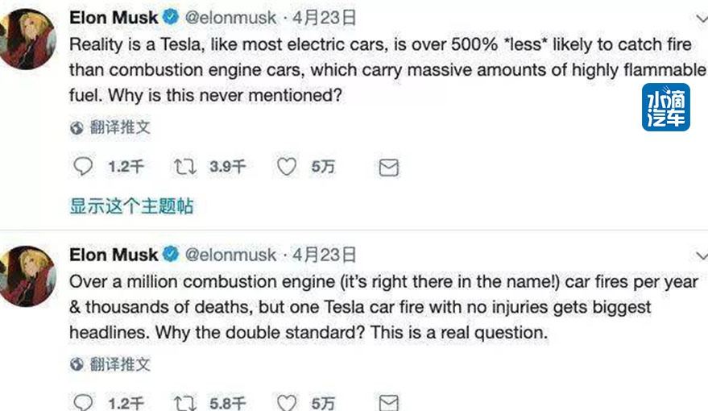Reply to the first Tesla fire tweet
The height and width of the screenshot is (411, 708).
tap(84, 167)
